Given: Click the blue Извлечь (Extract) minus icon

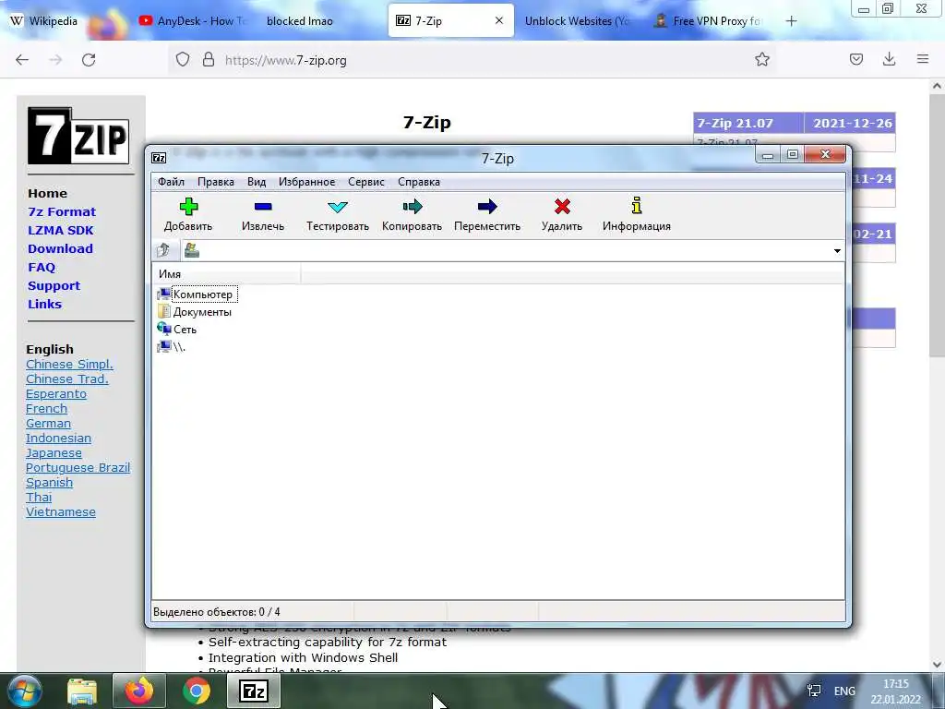Looking at the screenshot, I should (263, 207).
